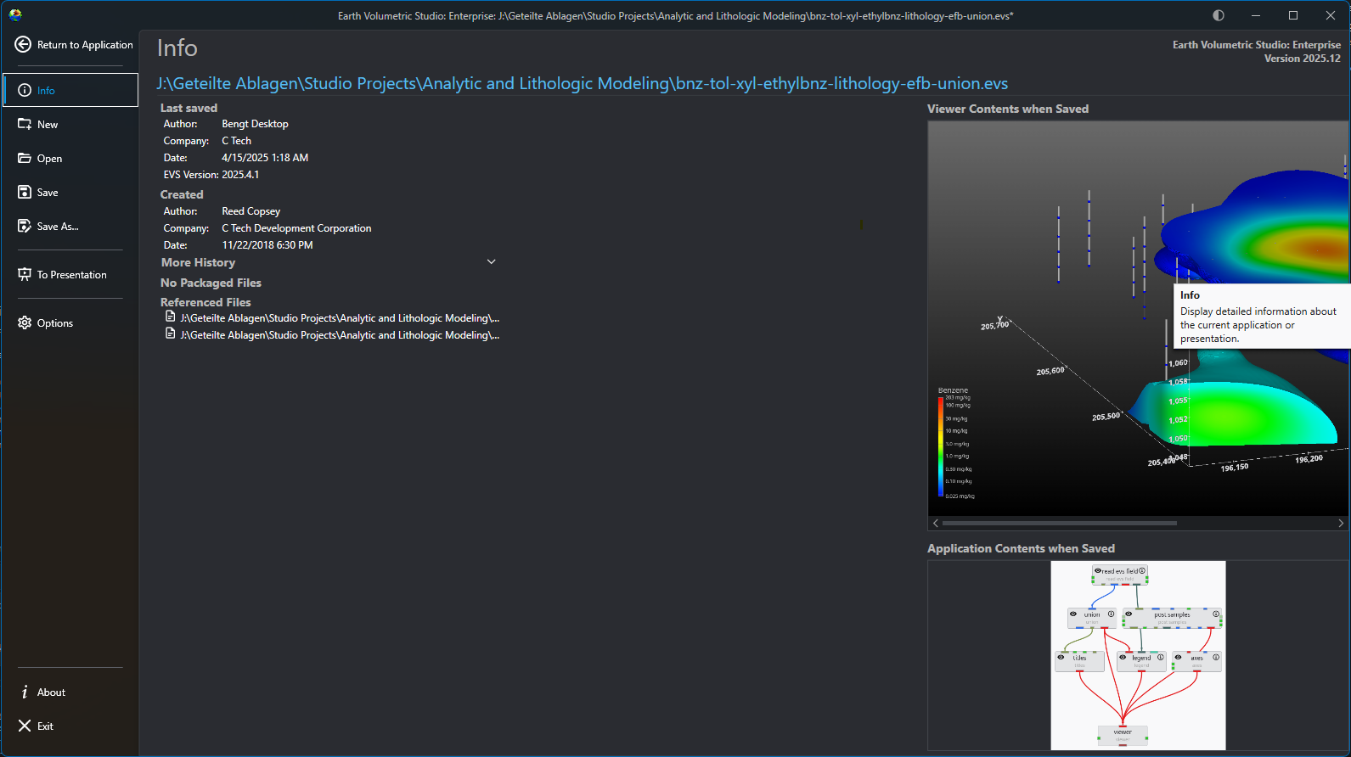Click Save in the left sidebar

tap(70, 192)
